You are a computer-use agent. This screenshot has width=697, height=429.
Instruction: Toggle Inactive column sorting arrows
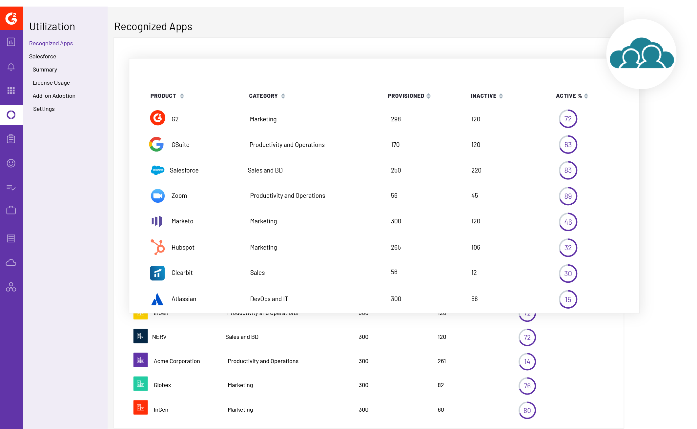click(x=501, y=96)
